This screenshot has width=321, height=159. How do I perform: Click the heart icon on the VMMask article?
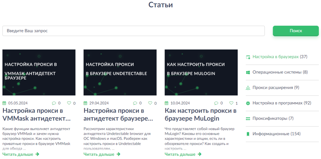[69, 103]
